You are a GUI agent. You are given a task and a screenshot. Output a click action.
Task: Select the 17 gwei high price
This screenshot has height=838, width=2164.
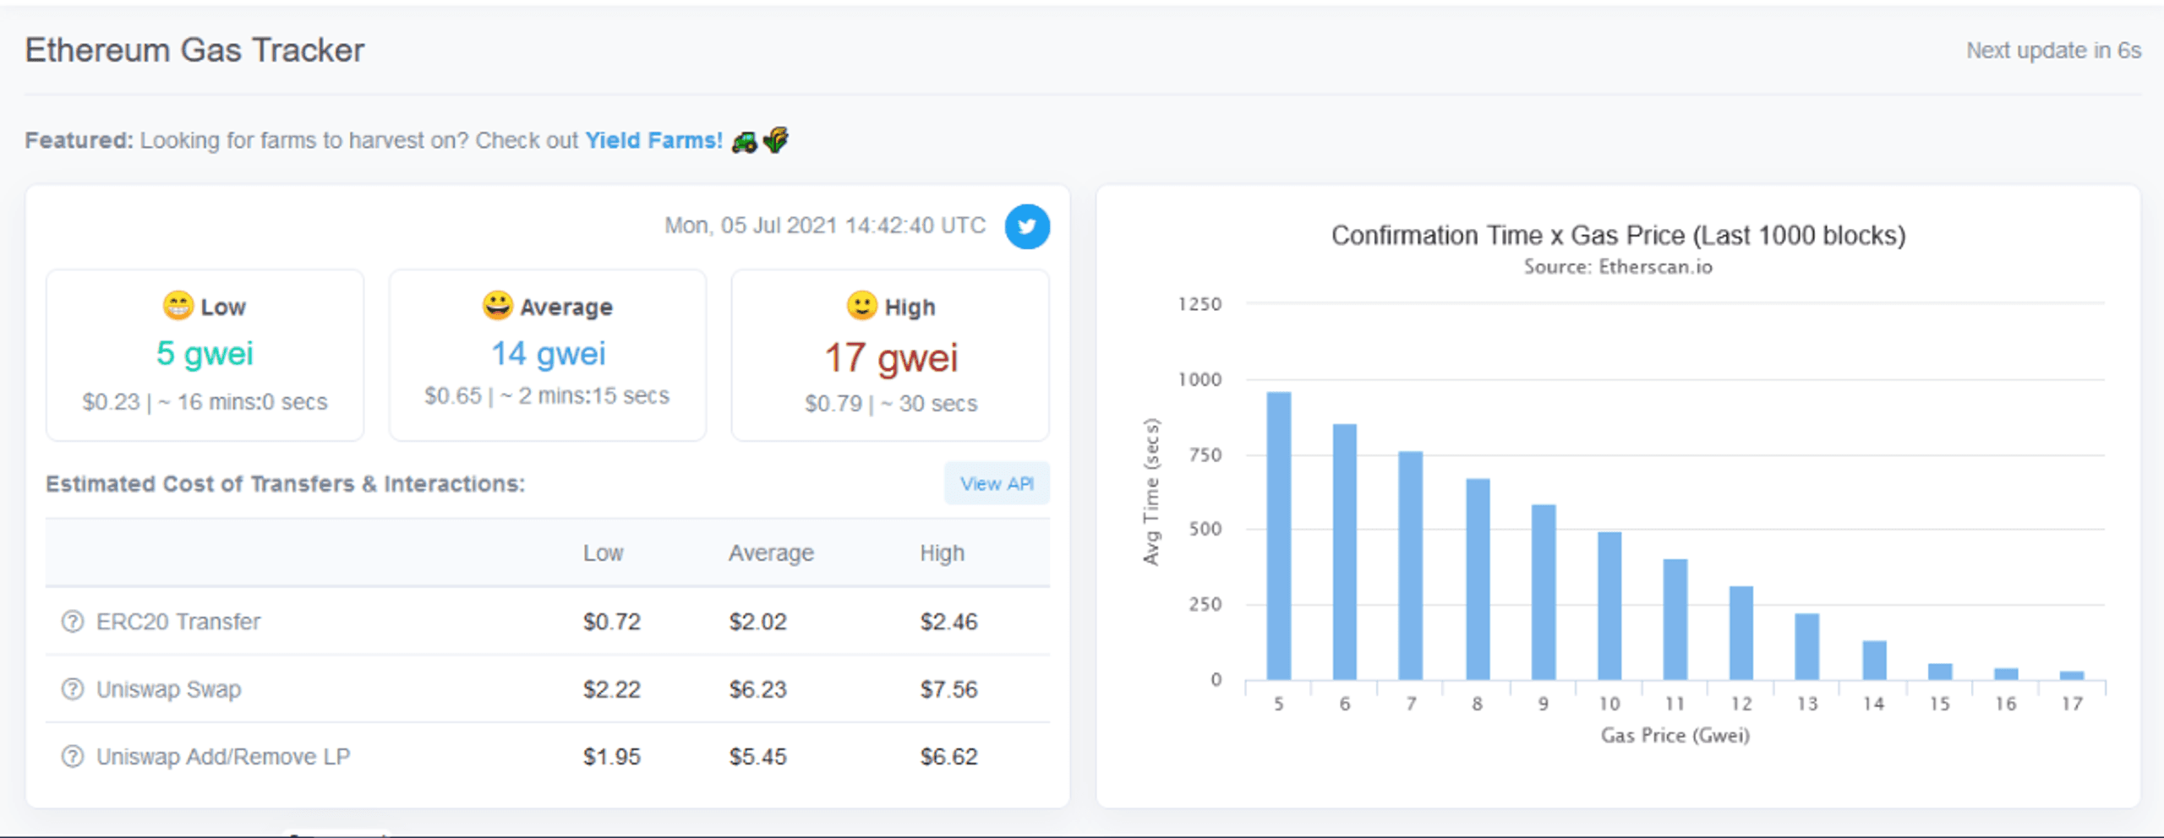point(891,357)
